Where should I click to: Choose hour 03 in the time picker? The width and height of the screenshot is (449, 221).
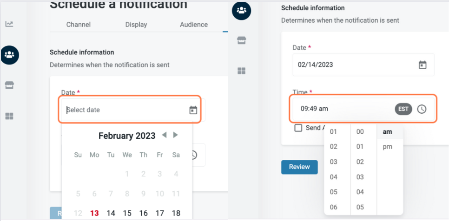pos(333,162)
